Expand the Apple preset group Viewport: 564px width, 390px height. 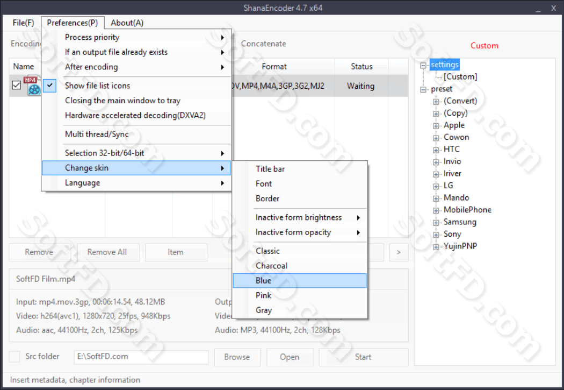(x=436, y=126)
